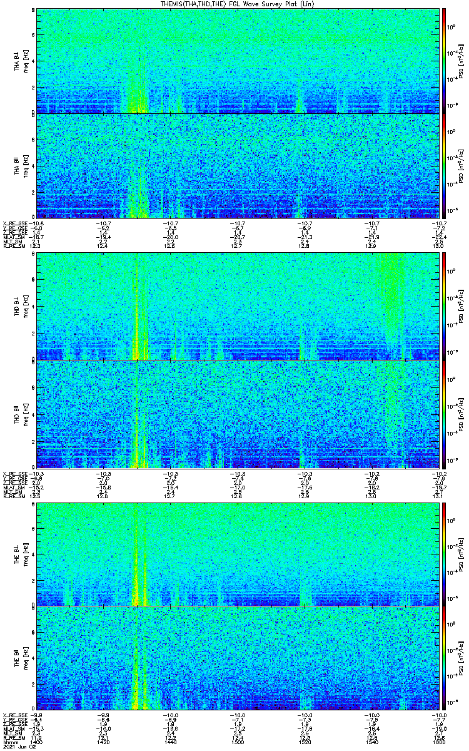The height and width of the screenshot is (751, 469).
Task: Click X_RE_GSE row label under THD panels
Action: [14, 473]
